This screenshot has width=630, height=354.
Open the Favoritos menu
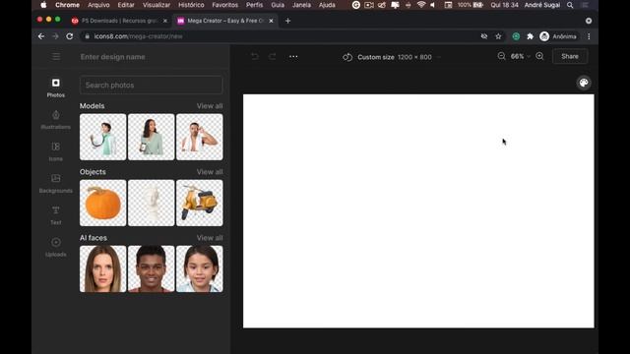click(x=225, y=5)
